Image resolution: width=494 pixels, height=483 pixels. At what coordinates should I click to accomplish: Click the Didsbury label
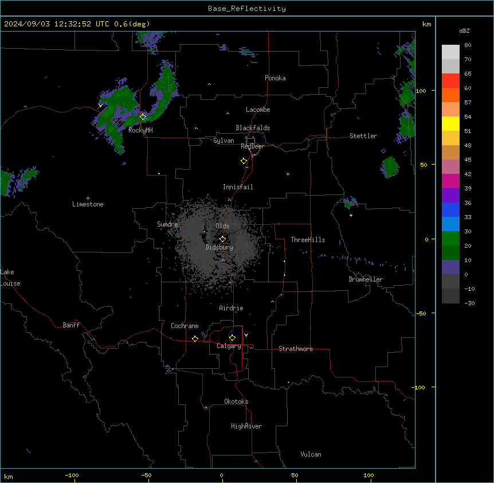tap(219, 247)
